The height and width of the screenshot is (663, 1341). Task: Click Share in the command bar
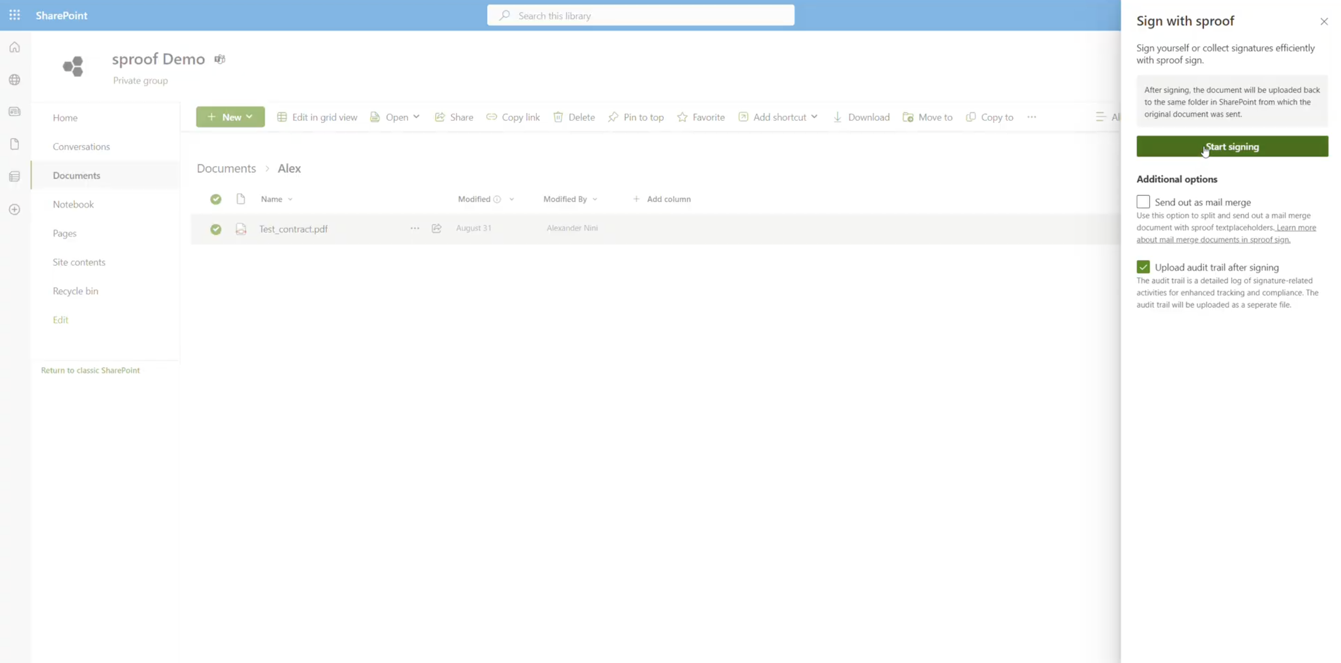tap(454, 117)
